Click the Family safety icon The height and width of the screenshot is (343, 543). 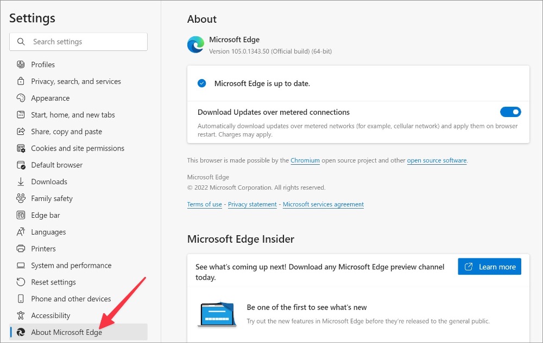pyautogui.click(x=21, y=198)
